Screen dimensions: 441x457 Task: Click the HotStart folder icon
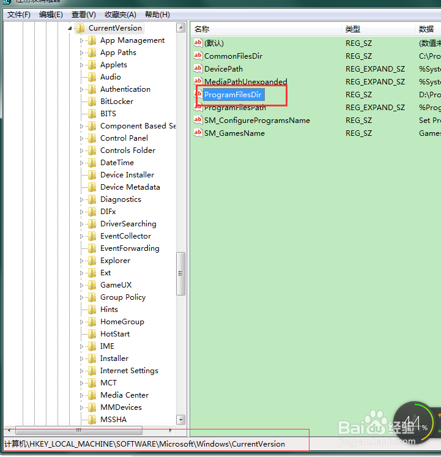click(x=92, y=334)
